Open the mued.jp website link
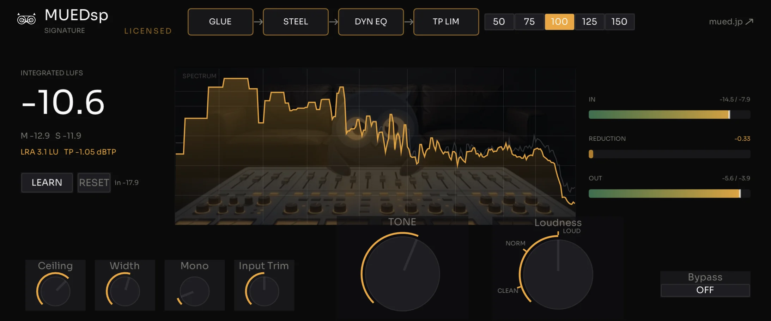 pyautogui.click(x=731, y=22)
